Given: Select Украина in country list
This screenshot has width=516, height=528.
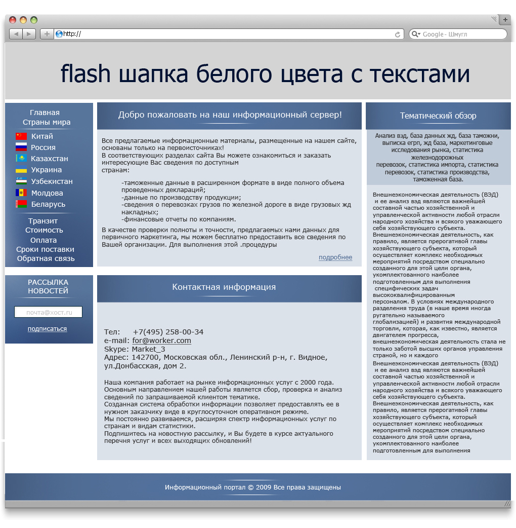Looking at the screenshot, I should point(47,170).
